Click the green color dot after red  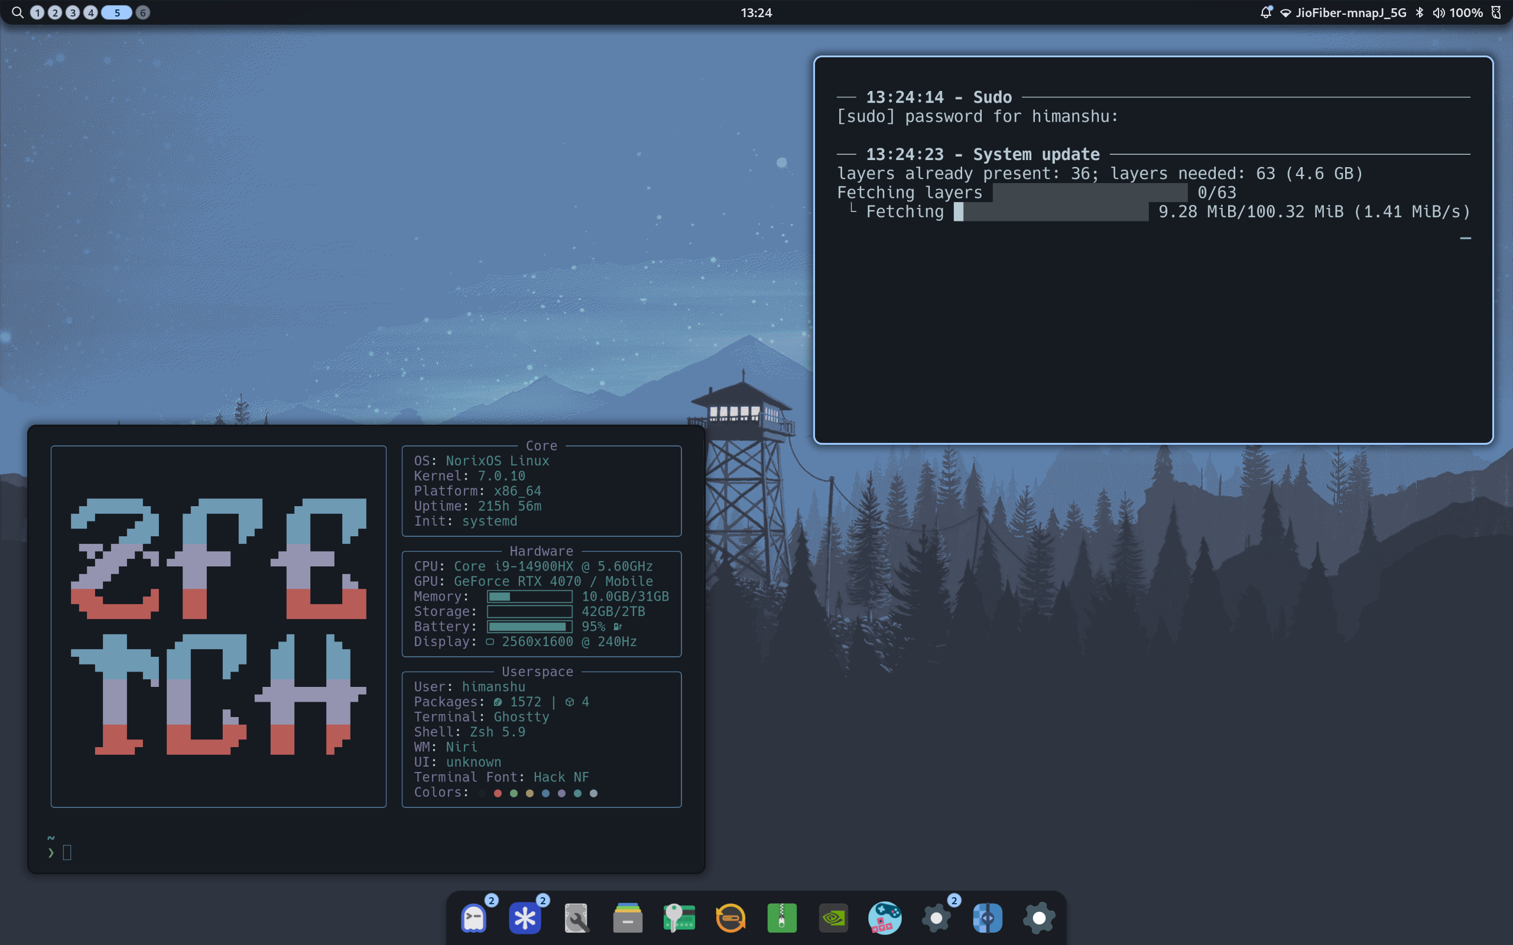(514, 793)
